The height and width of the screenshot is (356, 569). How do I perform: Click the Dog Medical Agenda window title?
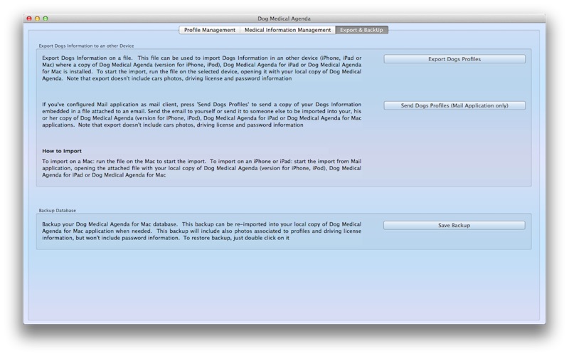284,19
